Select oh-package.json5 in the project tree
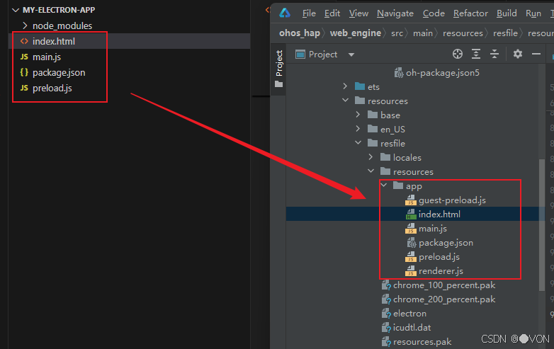 click(442, 73)
